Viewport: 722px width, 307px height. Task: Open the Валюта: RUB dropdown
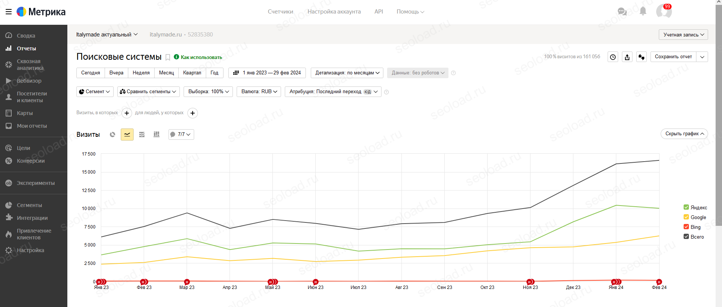[x=259, y=92]
